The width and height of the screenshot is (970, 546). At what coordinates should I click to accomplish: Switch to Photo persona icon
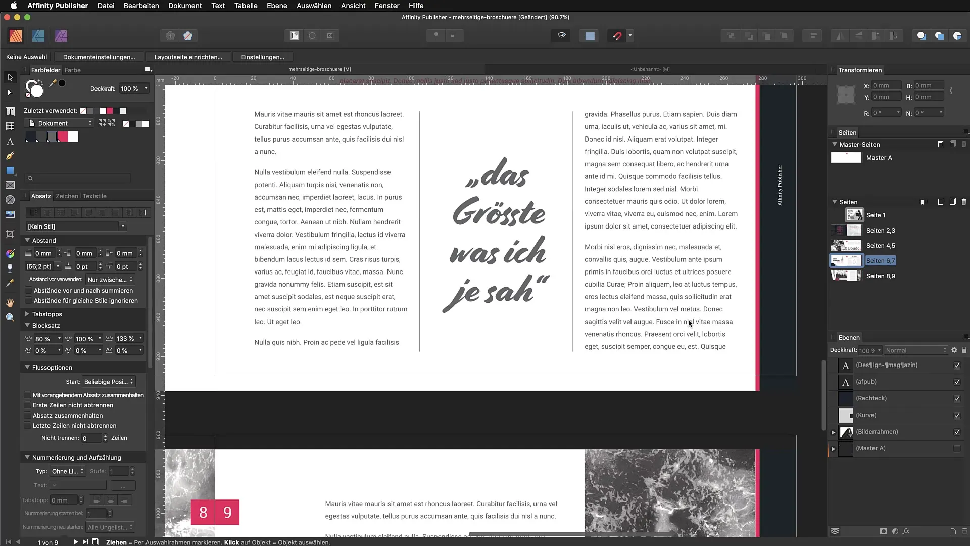[61, 36]
